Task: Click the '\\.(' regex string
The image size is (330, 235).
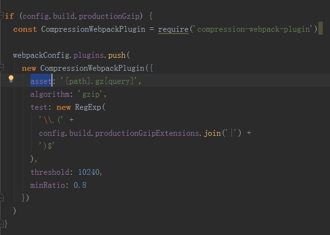Action: point(51,120)
